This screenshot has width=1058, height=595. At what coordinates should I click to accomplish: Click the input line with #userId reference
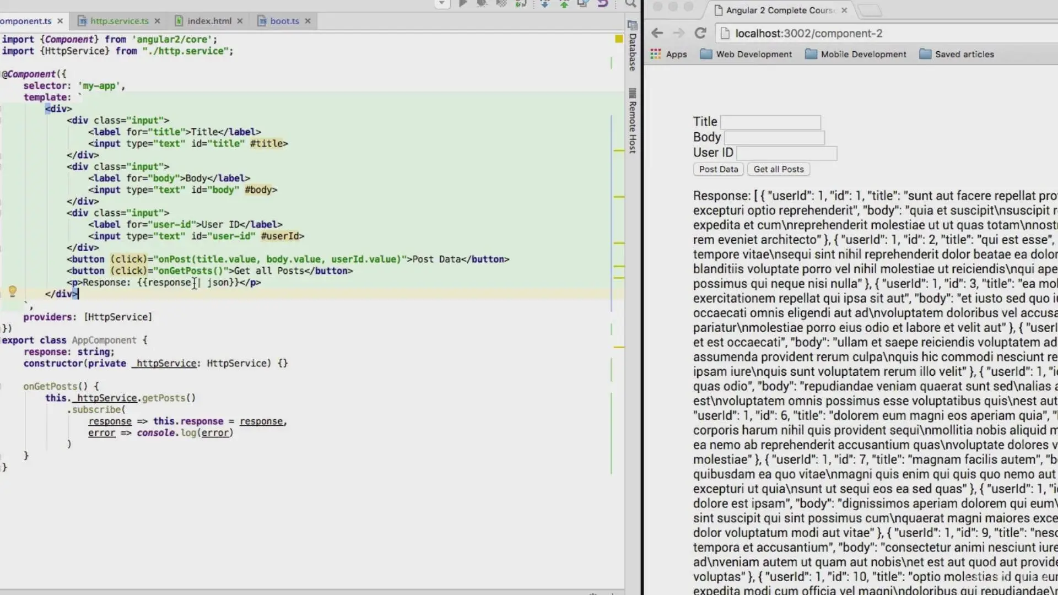click(196, 236)
